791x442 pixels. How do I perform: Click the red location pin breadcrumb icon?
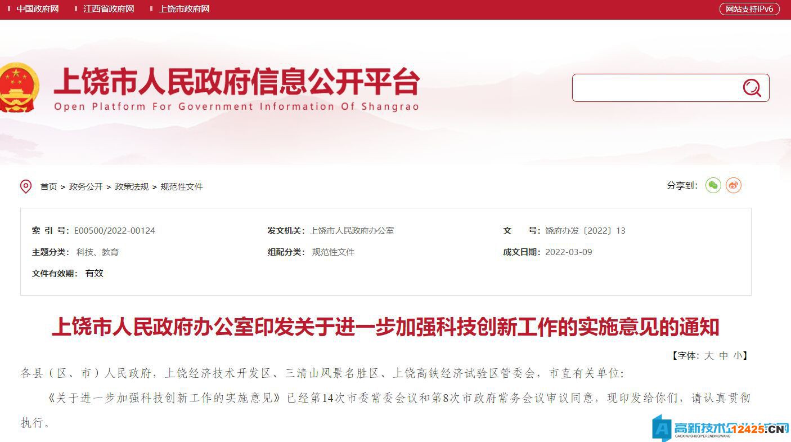pyautogui.click(x=25, y=186)
